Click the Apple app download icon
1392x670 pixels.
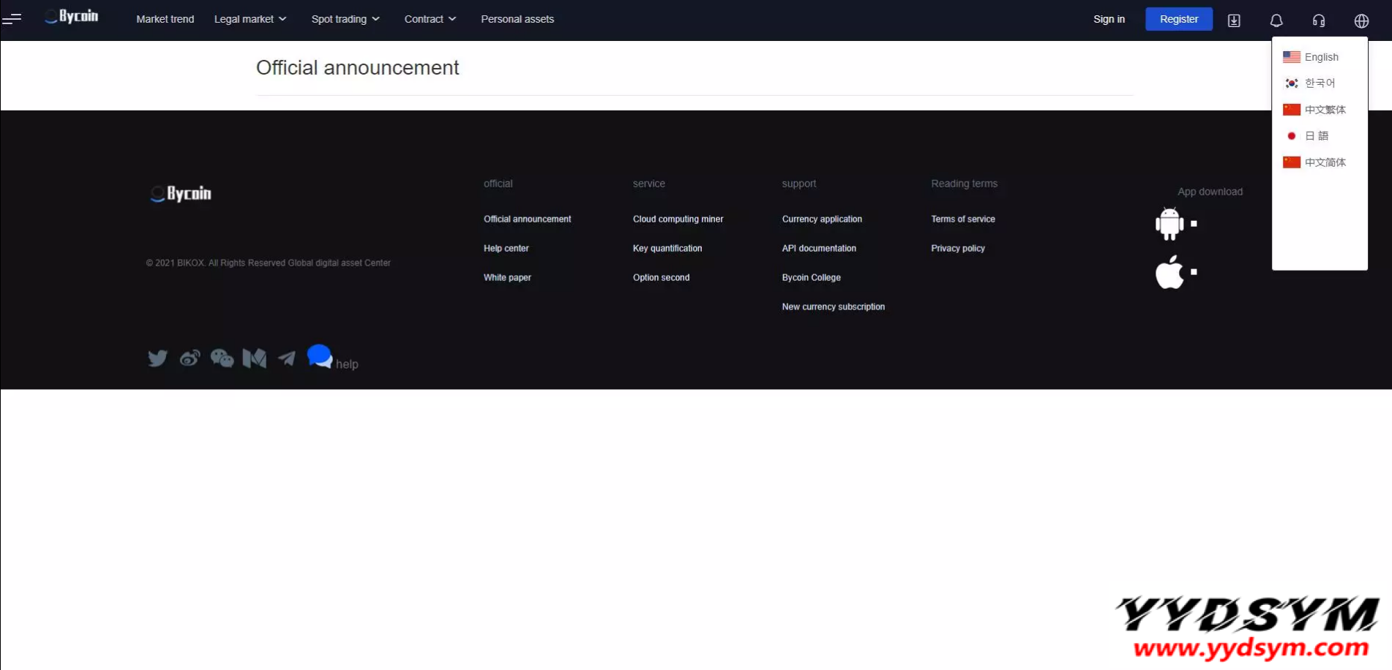click(x=1170, y=272)
